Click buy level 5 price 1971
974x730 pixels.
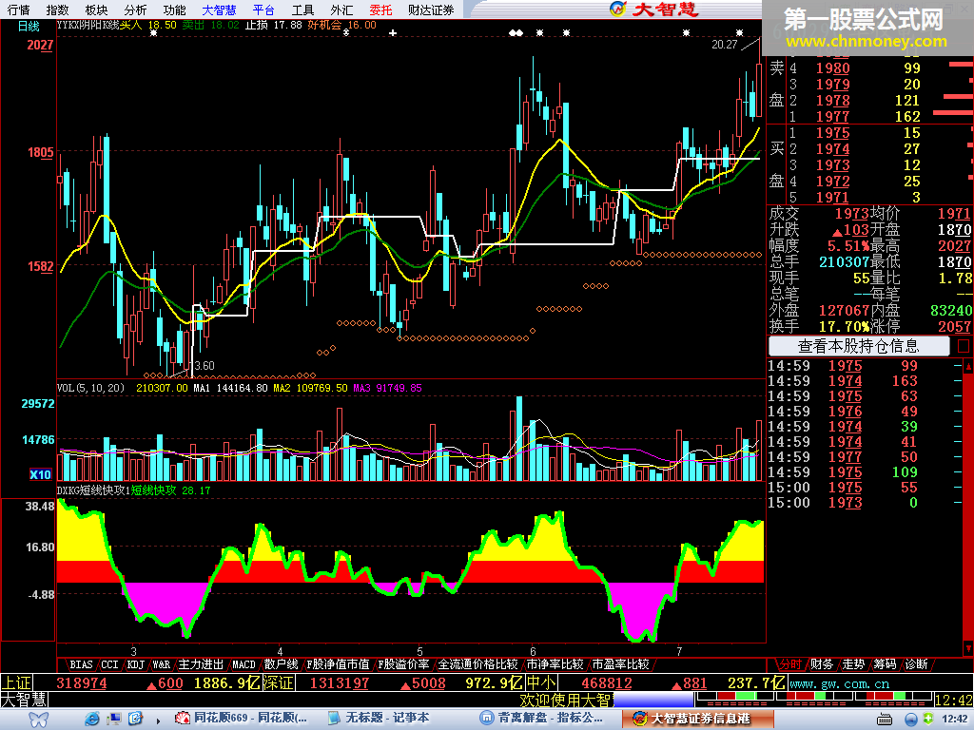click(833, 198)
